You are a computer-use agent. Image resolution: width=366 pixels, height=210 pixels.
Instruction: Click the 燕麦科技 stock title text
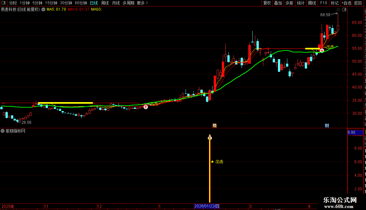[x=20, y=9]
